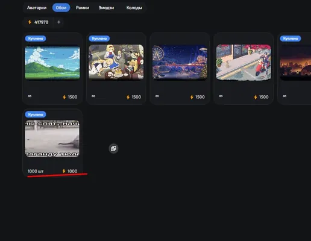The height and width of the screenshot is (241, 311).
Task: Select the Обои tab
Action: [61, 8]
